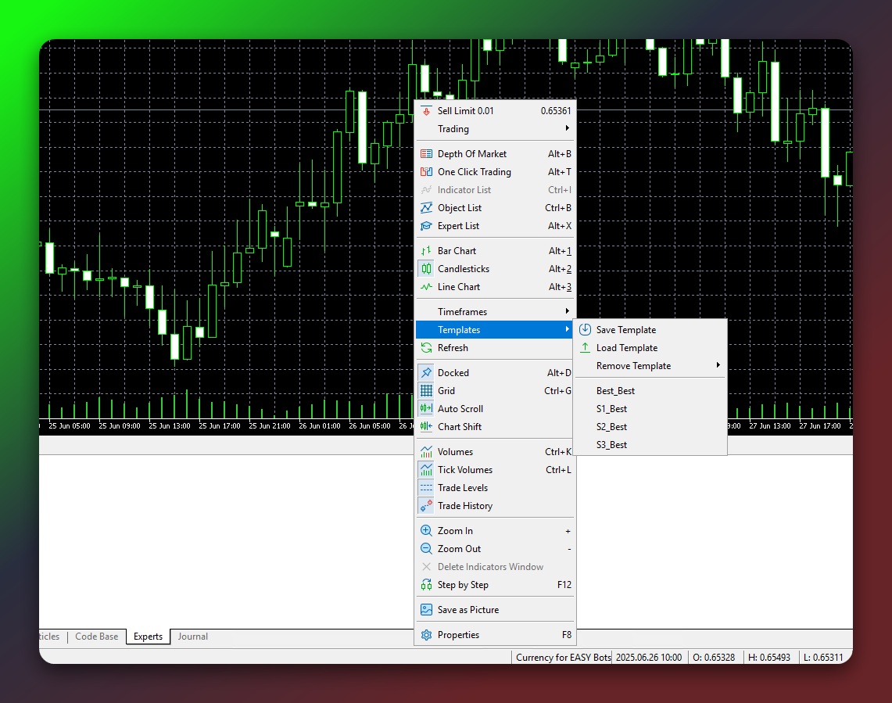Image resolution: width=892 pixels, height=703 pixels.
Task: Apply the Best_Best template
Action: (x=650, y=391)
